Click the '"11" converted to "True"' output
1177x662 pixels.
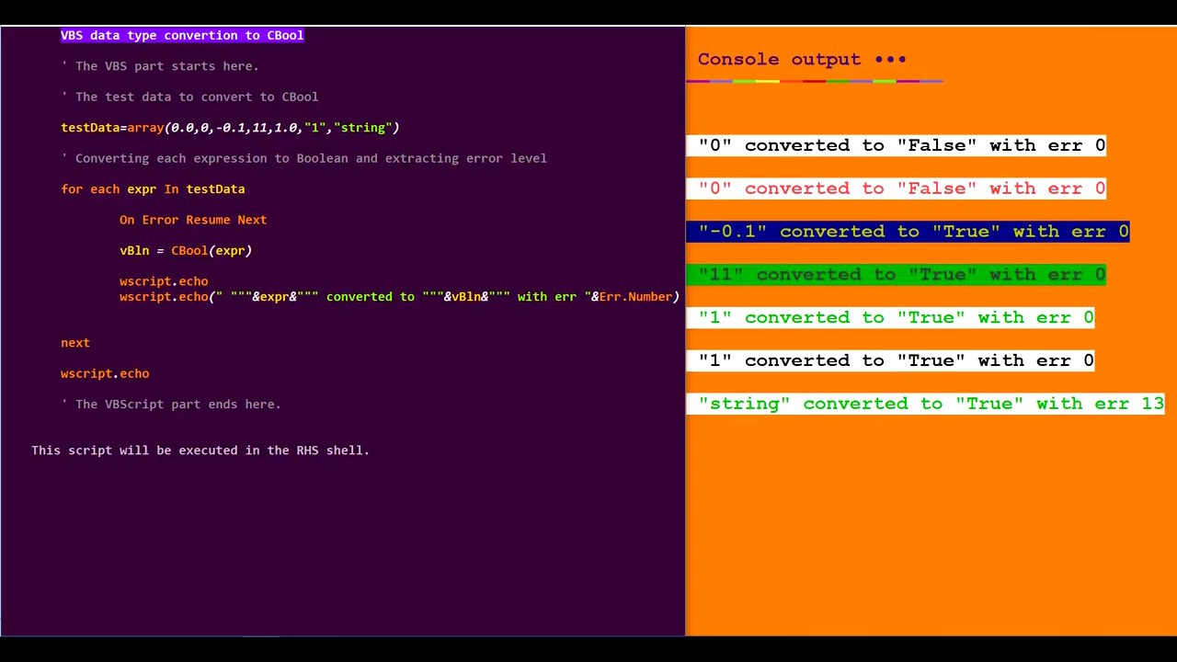click(897, 274)
